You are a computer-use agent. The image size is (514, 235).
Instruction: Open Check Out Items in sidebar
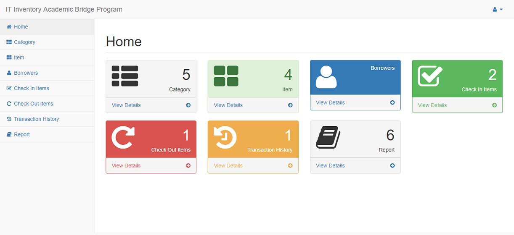tap(33, 104)
